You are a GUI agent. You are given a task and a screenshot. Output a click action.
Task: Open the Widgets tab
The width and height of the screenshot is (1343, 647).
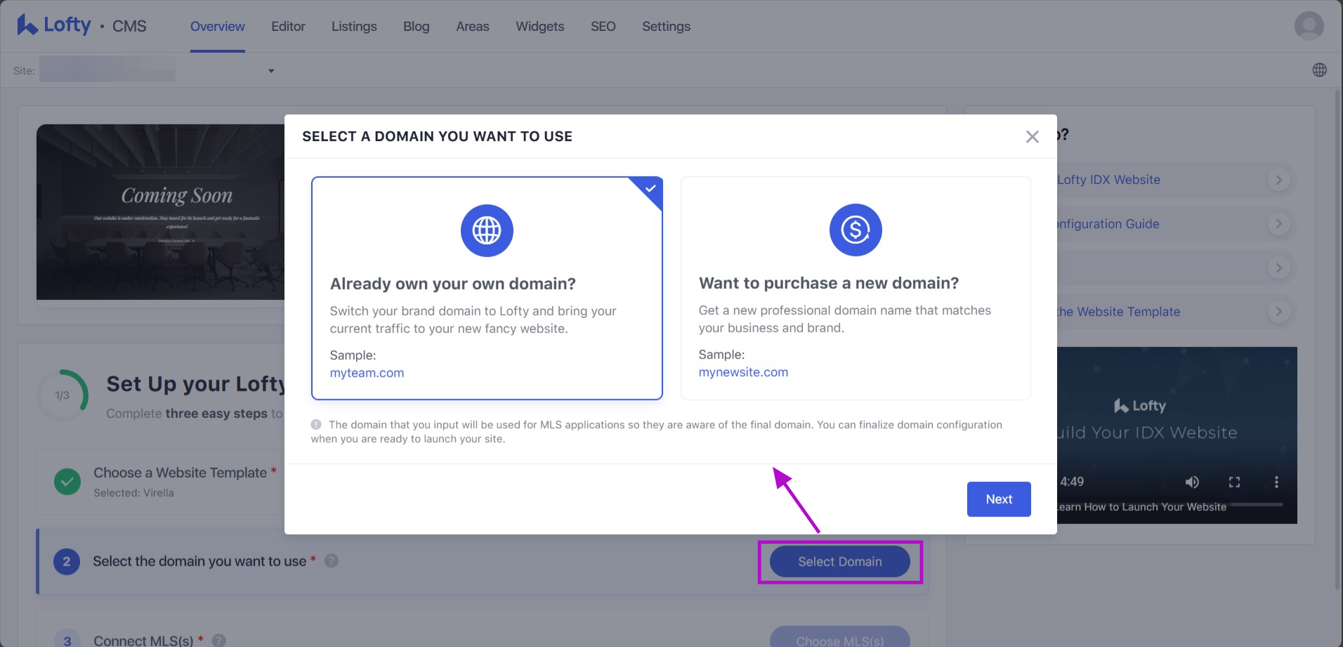(539, 27)
